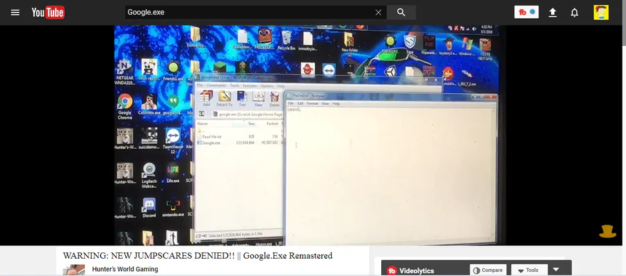Clear the search box with X
Viewport: 626px width, 276px height.
click(378, 13)
